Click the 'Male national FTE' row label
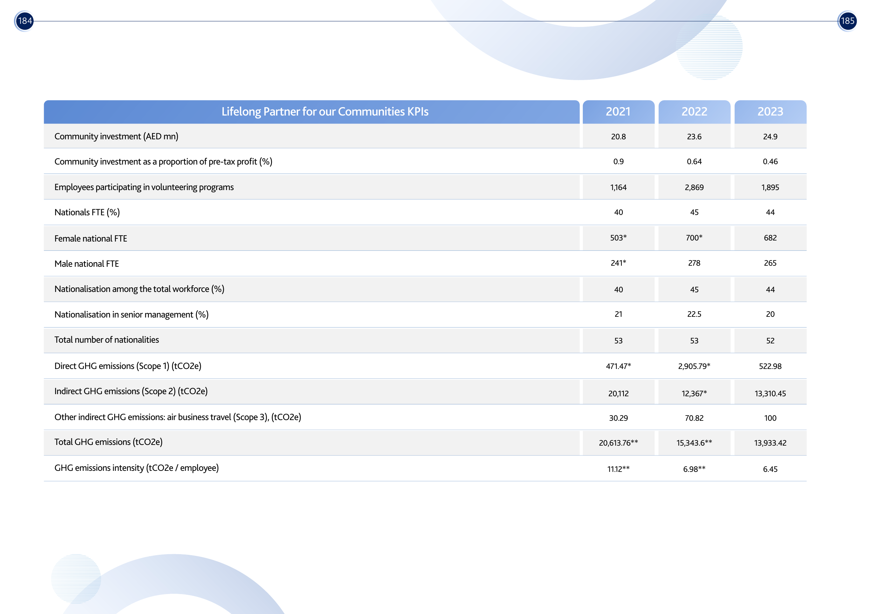 (x=86, y=264)
